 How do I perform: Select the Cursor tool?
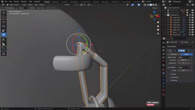(4, 17)
